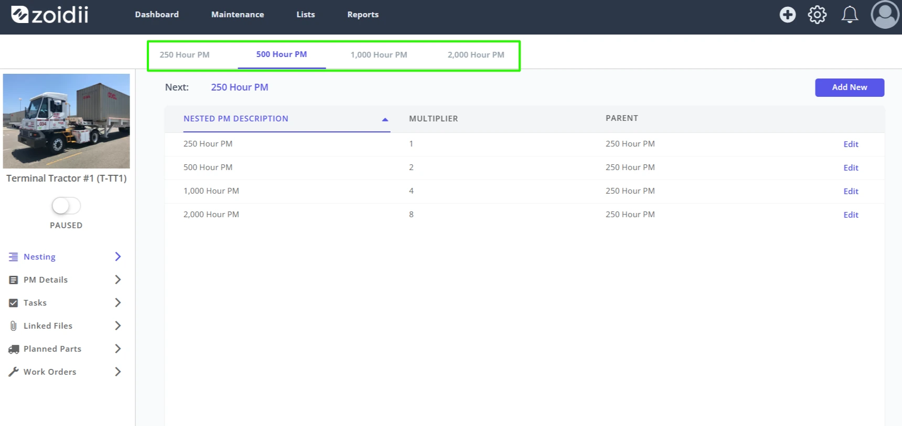Click the Terminal Tractor #1 (T-TT1) title
The height and width of the screenshot is (426, 902).
point(67,178)
